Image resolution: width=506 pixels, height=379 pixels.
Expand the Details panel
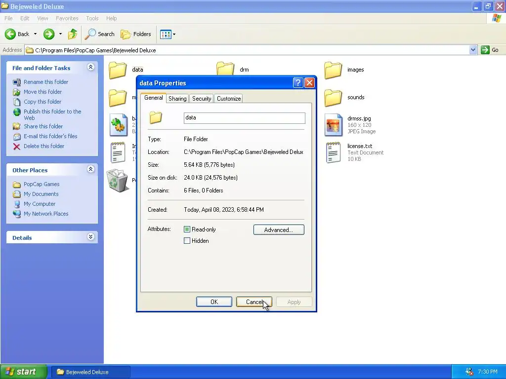click(x=91, y=237)
